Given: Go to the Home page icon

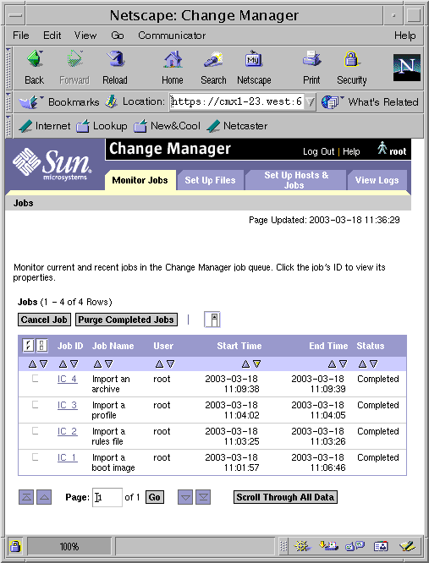Looking at the screenshot, I should point(173,59).
